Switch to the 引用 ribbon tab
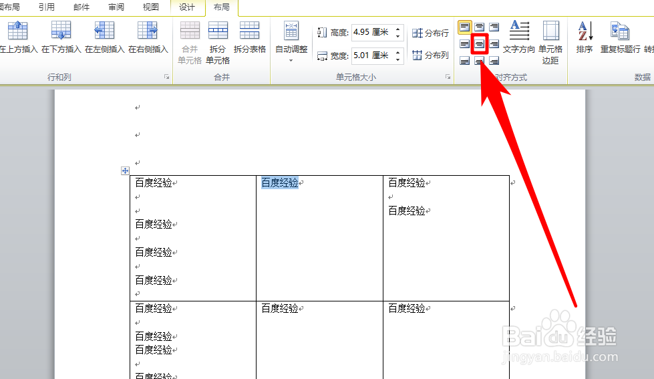 coord(46,7)
